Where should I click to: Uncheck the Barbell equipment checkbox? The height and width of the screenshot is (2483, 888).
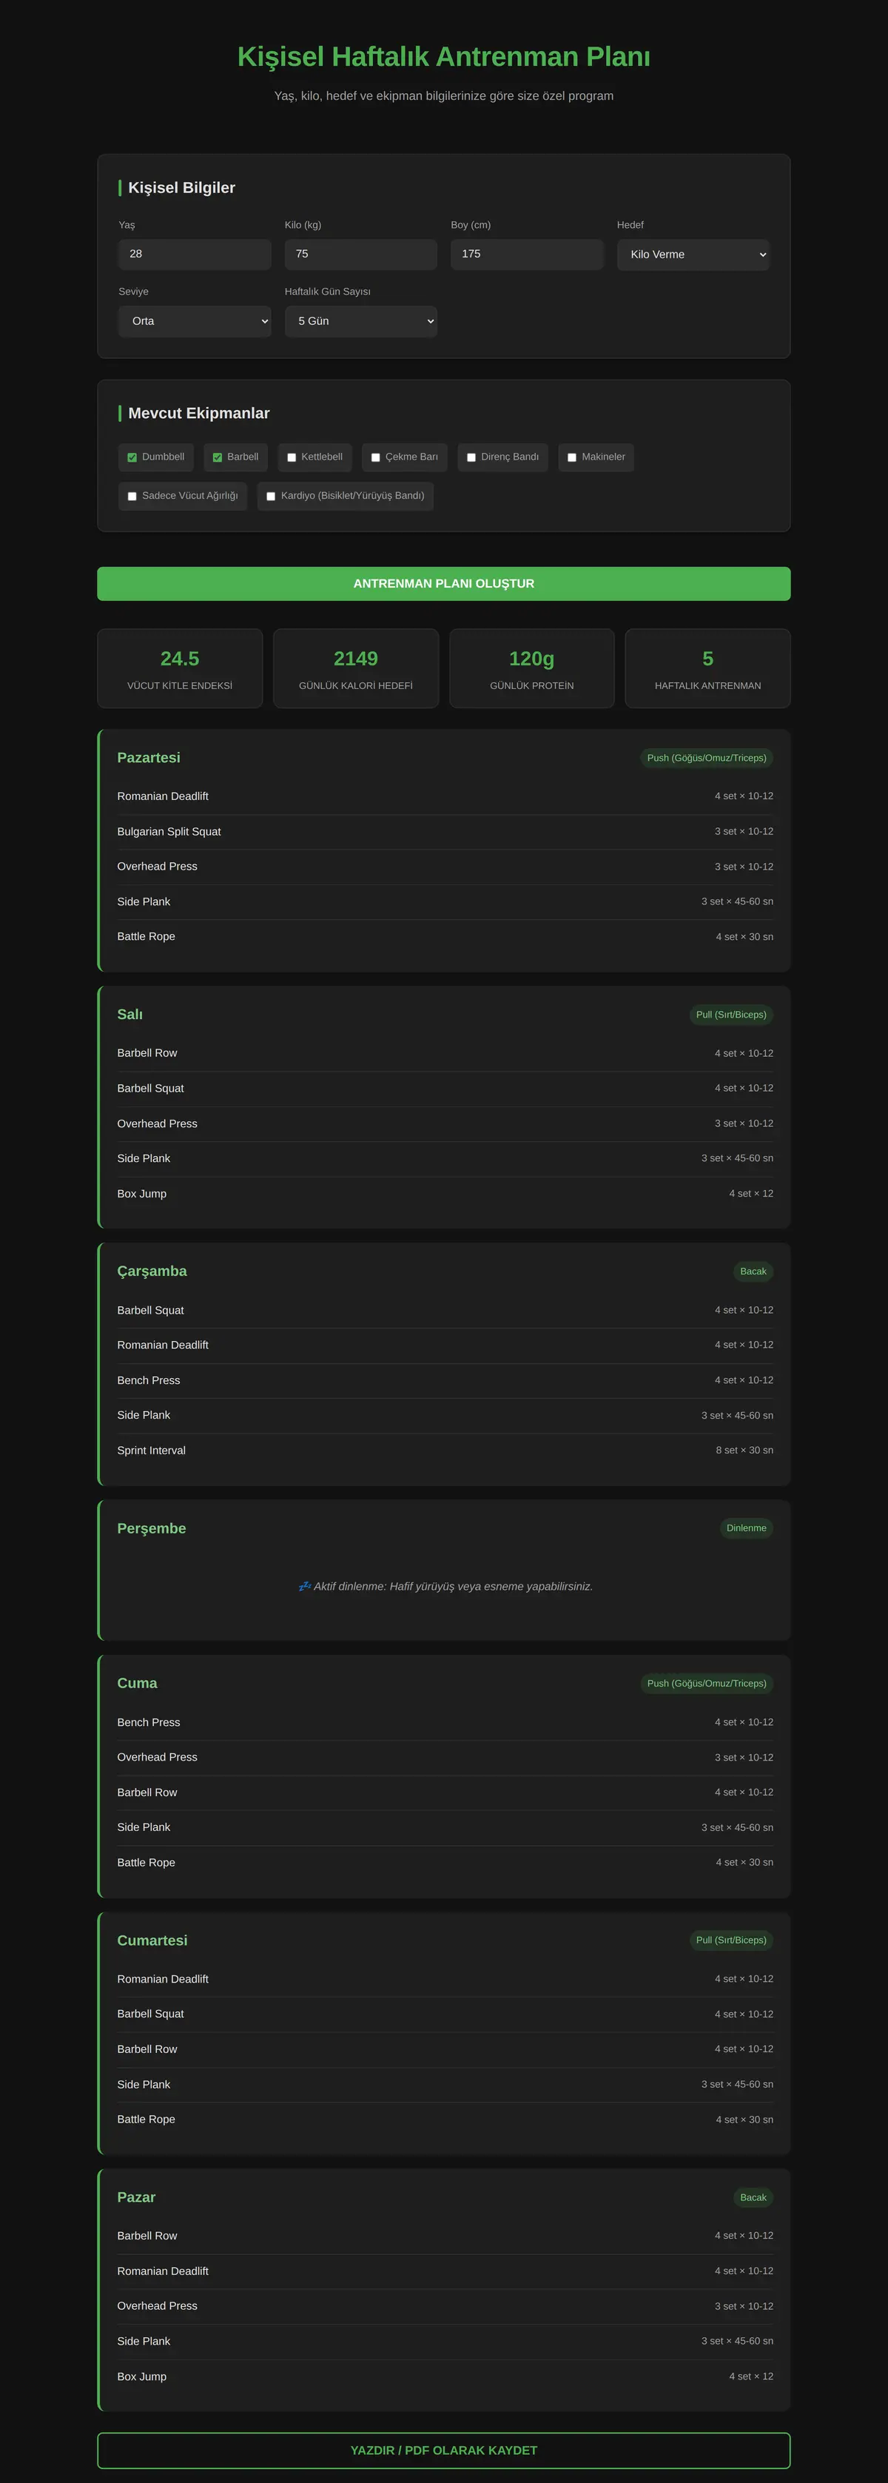tap(217, 458)
